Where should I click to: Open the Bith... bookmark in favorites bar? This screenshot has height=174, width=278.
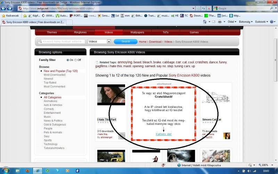point(137,16)
